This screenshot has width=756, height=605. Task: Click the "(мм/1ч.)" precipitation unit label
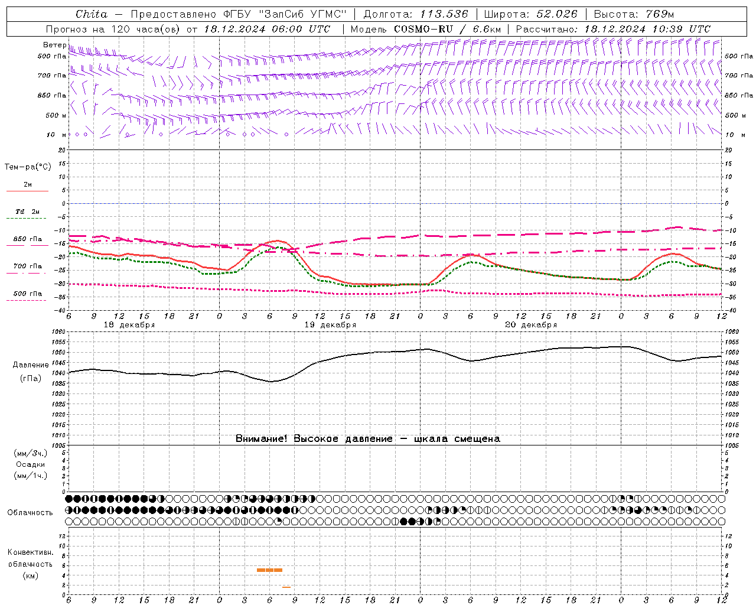click(31, 476)
